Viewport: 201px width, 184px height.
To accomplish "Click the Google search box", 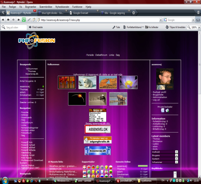I will 179,20.
